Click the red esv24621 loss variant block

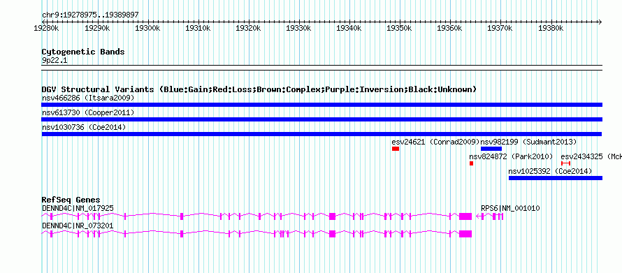(x=396, y=149)
